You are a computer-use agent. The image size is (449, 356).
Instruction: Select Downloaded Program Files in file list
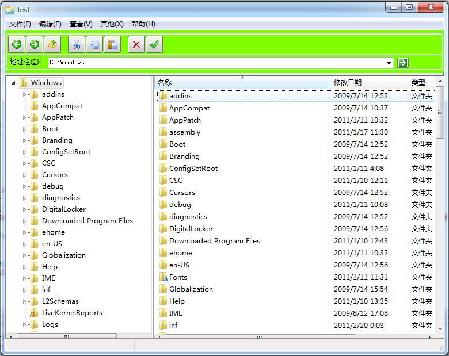215,240
